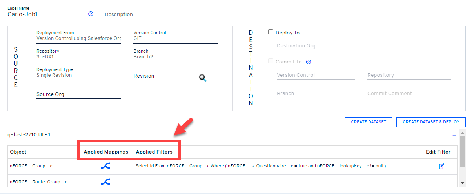
Task: Click the help icon beside Label Name
Action: pos(91,14)
